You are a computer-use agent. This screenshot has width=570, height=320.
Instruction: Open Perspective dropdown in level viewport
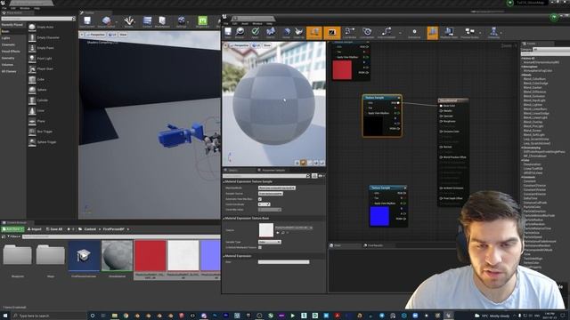coord(95,35)
